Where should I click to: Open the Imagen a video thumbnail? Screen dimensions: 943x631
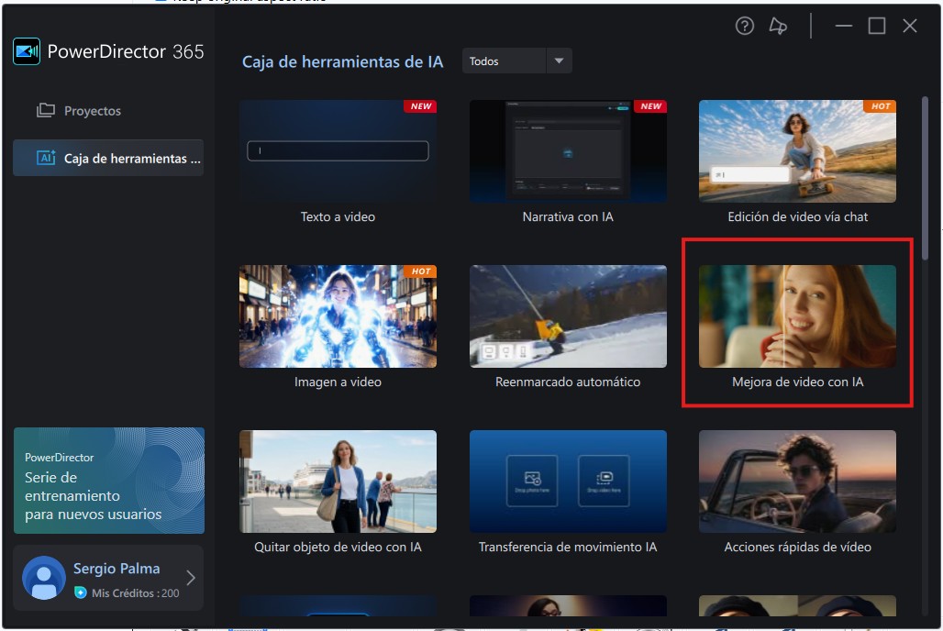tap(338, 316)
